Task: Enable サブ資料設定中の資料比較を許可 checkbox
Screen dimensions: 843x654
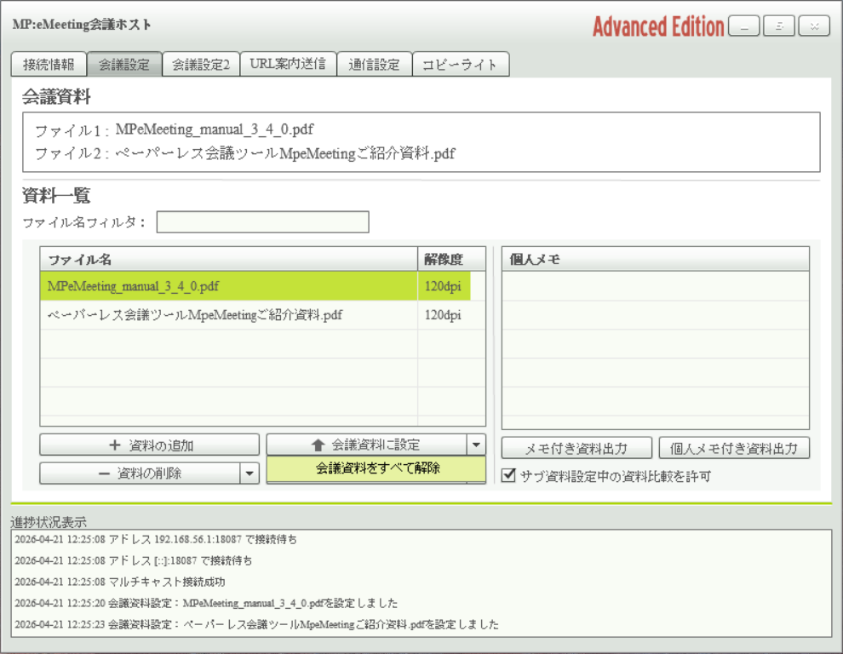Action: click(508, 476)
